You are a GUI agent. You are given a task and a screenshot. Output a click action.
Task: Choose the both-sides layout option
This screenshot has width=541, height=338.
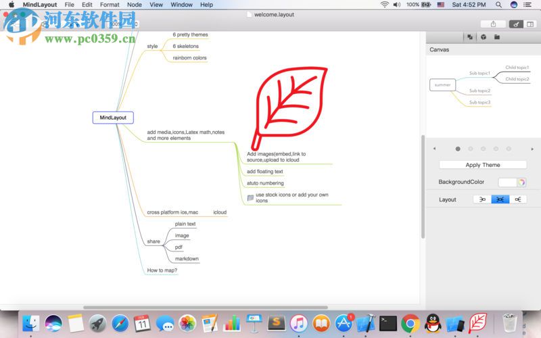(500, 199)
